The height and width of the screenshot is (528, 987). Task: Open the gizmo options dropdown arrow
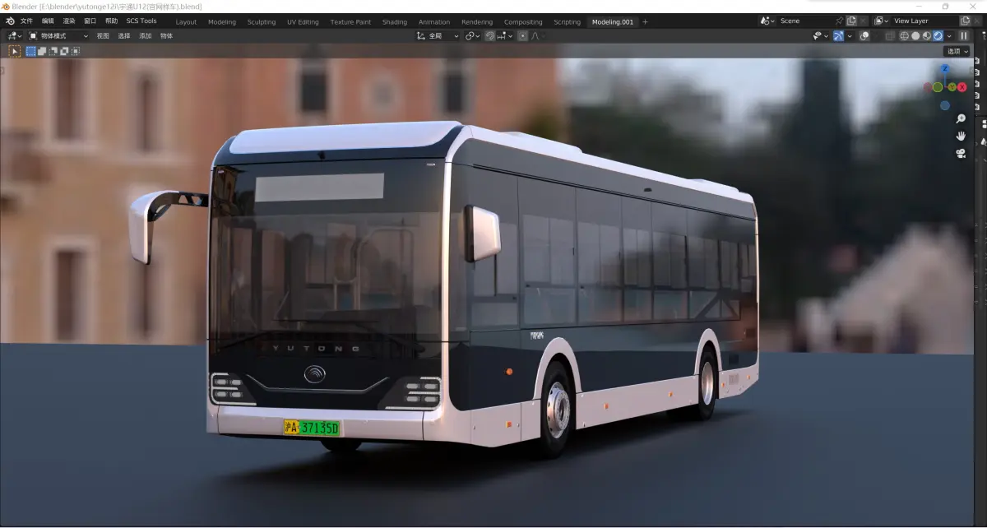(x=850, y=36)
